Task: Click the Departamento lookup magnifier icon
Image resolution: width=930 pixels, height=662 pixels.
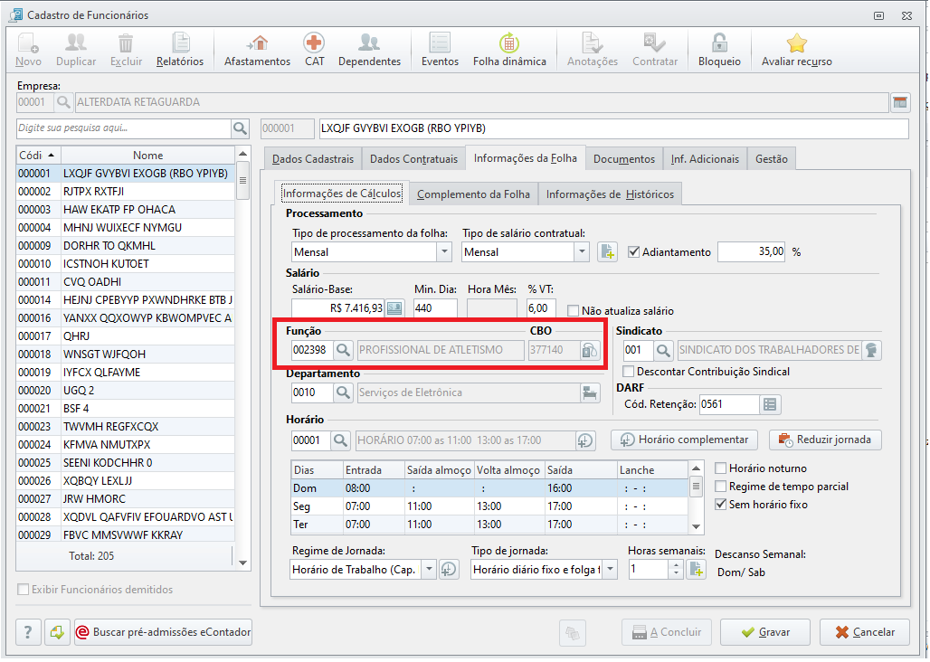Action: (x=343, y=392)
